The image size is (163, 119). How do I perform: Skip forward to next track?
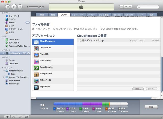[x=20, y=7]
